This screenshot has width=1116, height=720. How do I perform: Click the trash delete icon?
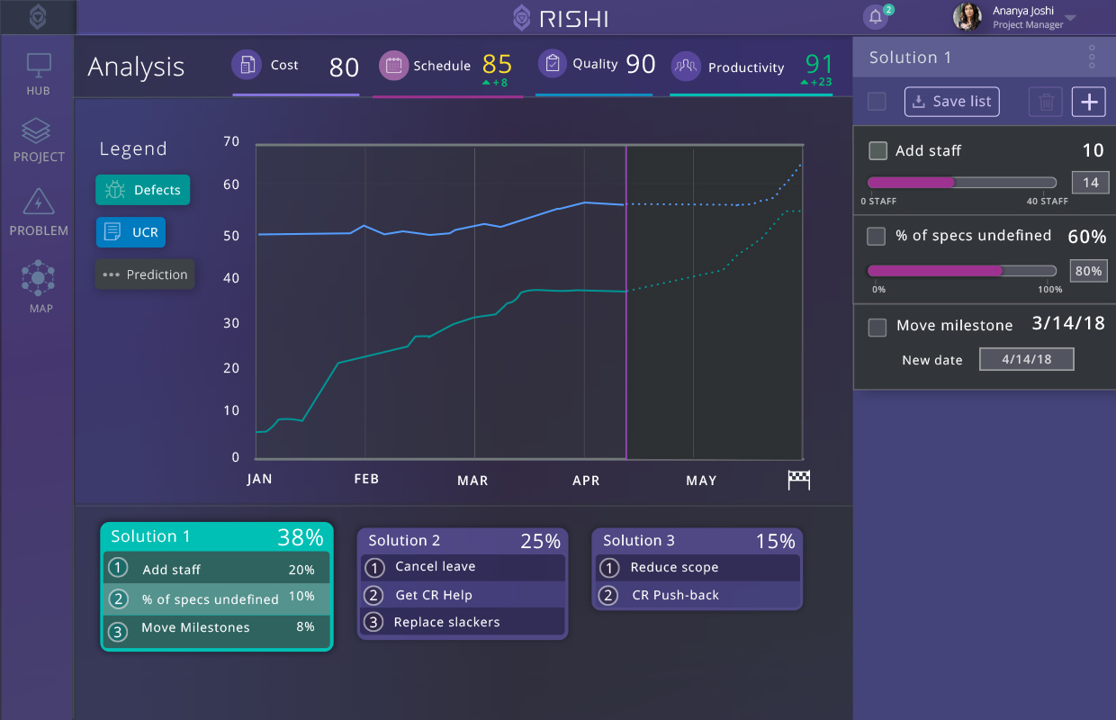click(x=1046, y=102)
